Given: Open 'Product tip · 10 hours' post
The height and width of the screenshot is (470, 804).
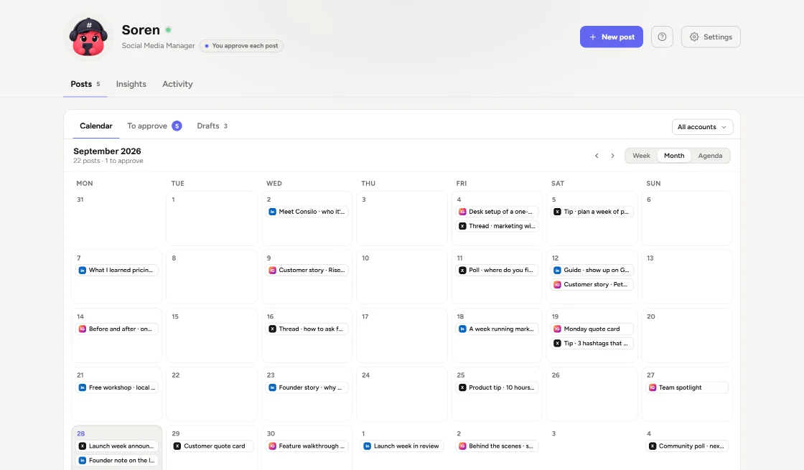Looking at the screenshot, I should coord(497,387).
